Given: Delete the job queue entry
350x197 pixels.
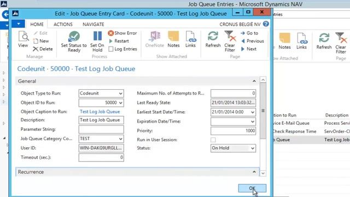Looking at the screenshot, I should [x=43, y=49].
